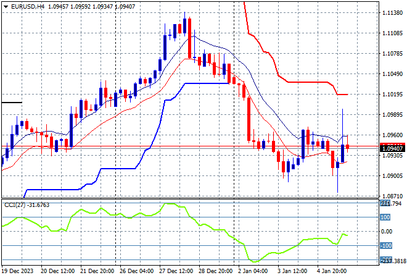Click the red horizontal price level line
The image size is (407, 278).
click(191, 146)
